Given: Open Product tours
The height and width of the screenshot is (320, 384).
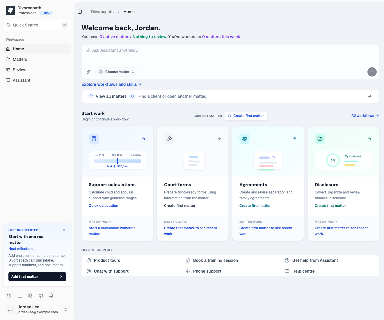Looking at the screenshot, I should (x=131, y=260).
